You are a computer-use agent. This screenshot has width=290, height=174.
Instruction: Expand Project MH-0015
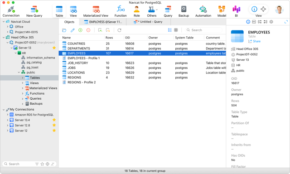[x=7, y=32]
